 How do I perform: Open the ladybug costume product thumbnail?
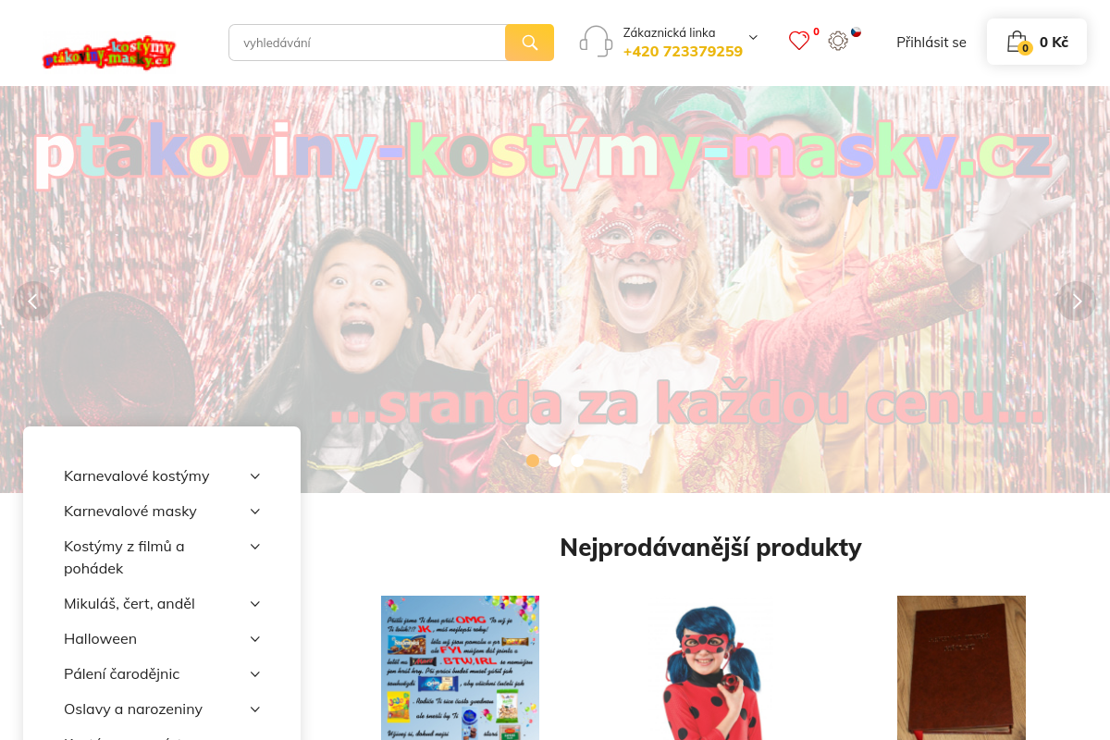tap(710, 668)
